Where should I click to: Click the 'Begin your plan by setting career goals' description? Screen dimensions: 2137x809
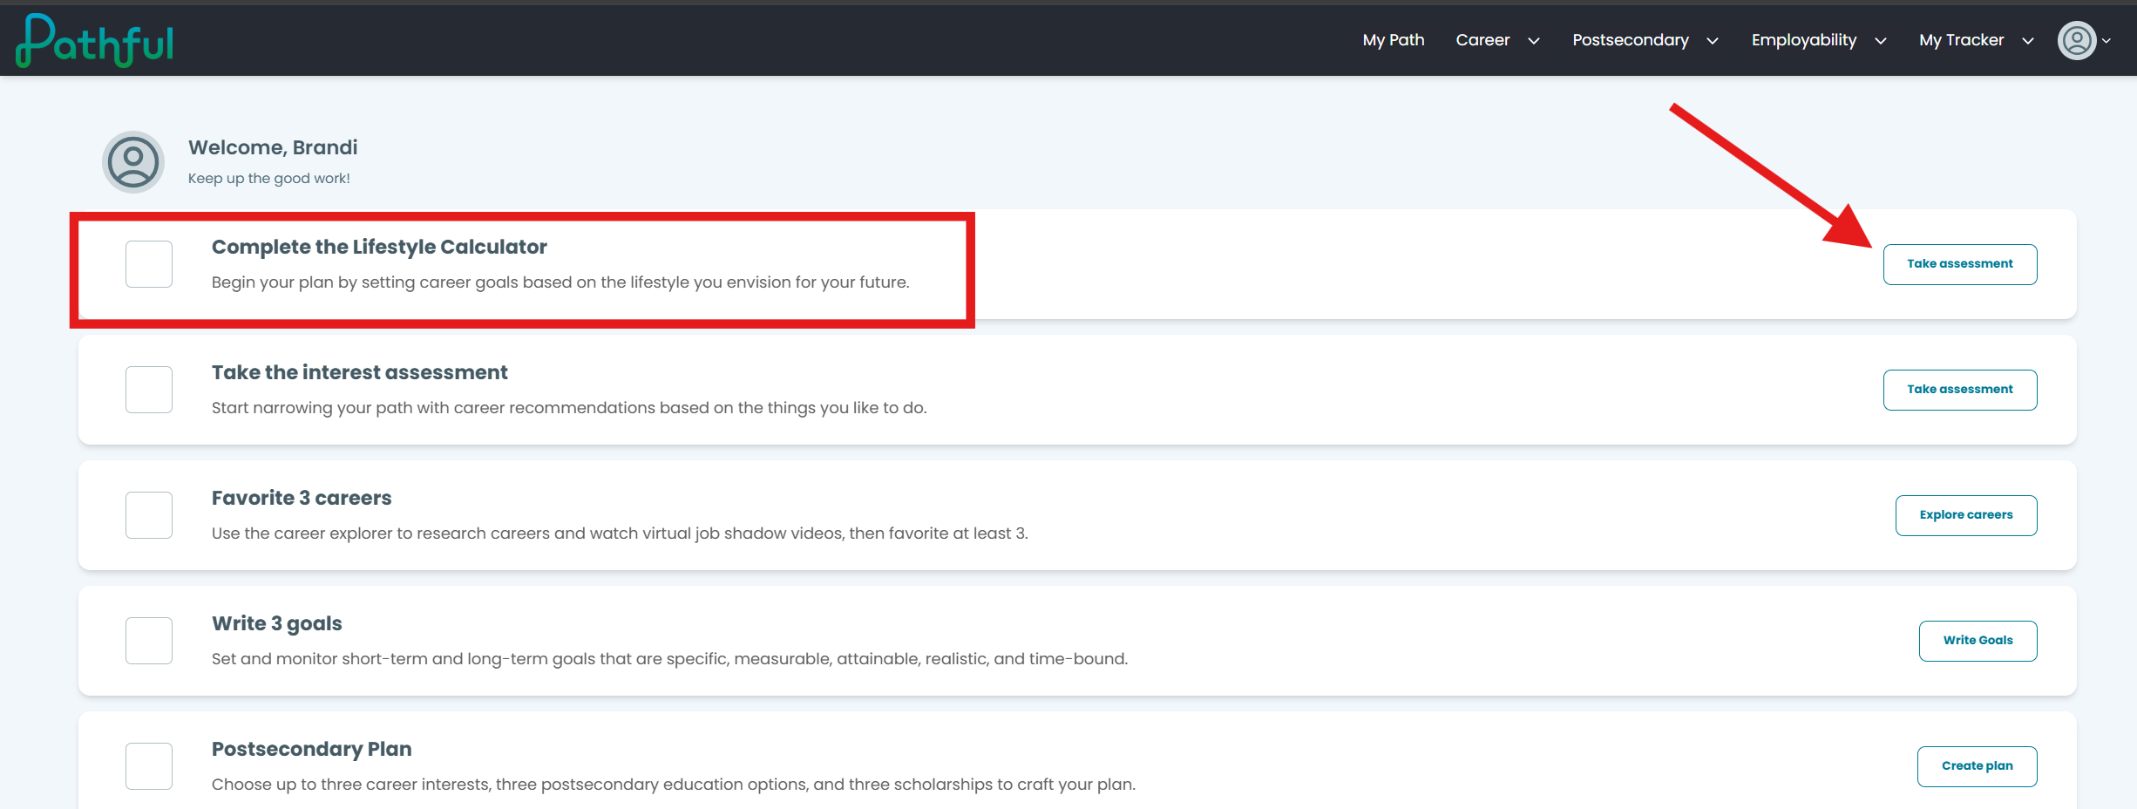pyautogui.click(x=560, y=282)
